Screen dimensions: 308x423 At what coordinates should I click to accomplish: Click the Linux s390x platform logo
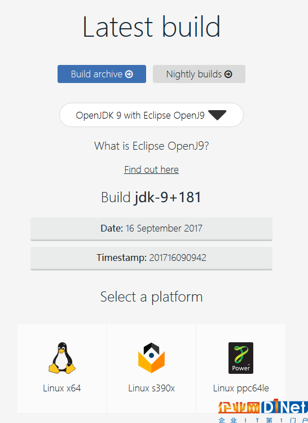(151, 357)
